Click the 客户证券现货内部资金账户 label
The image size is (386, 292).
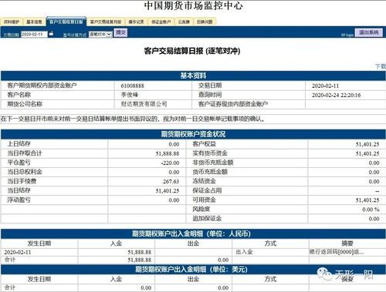(233, 104)
